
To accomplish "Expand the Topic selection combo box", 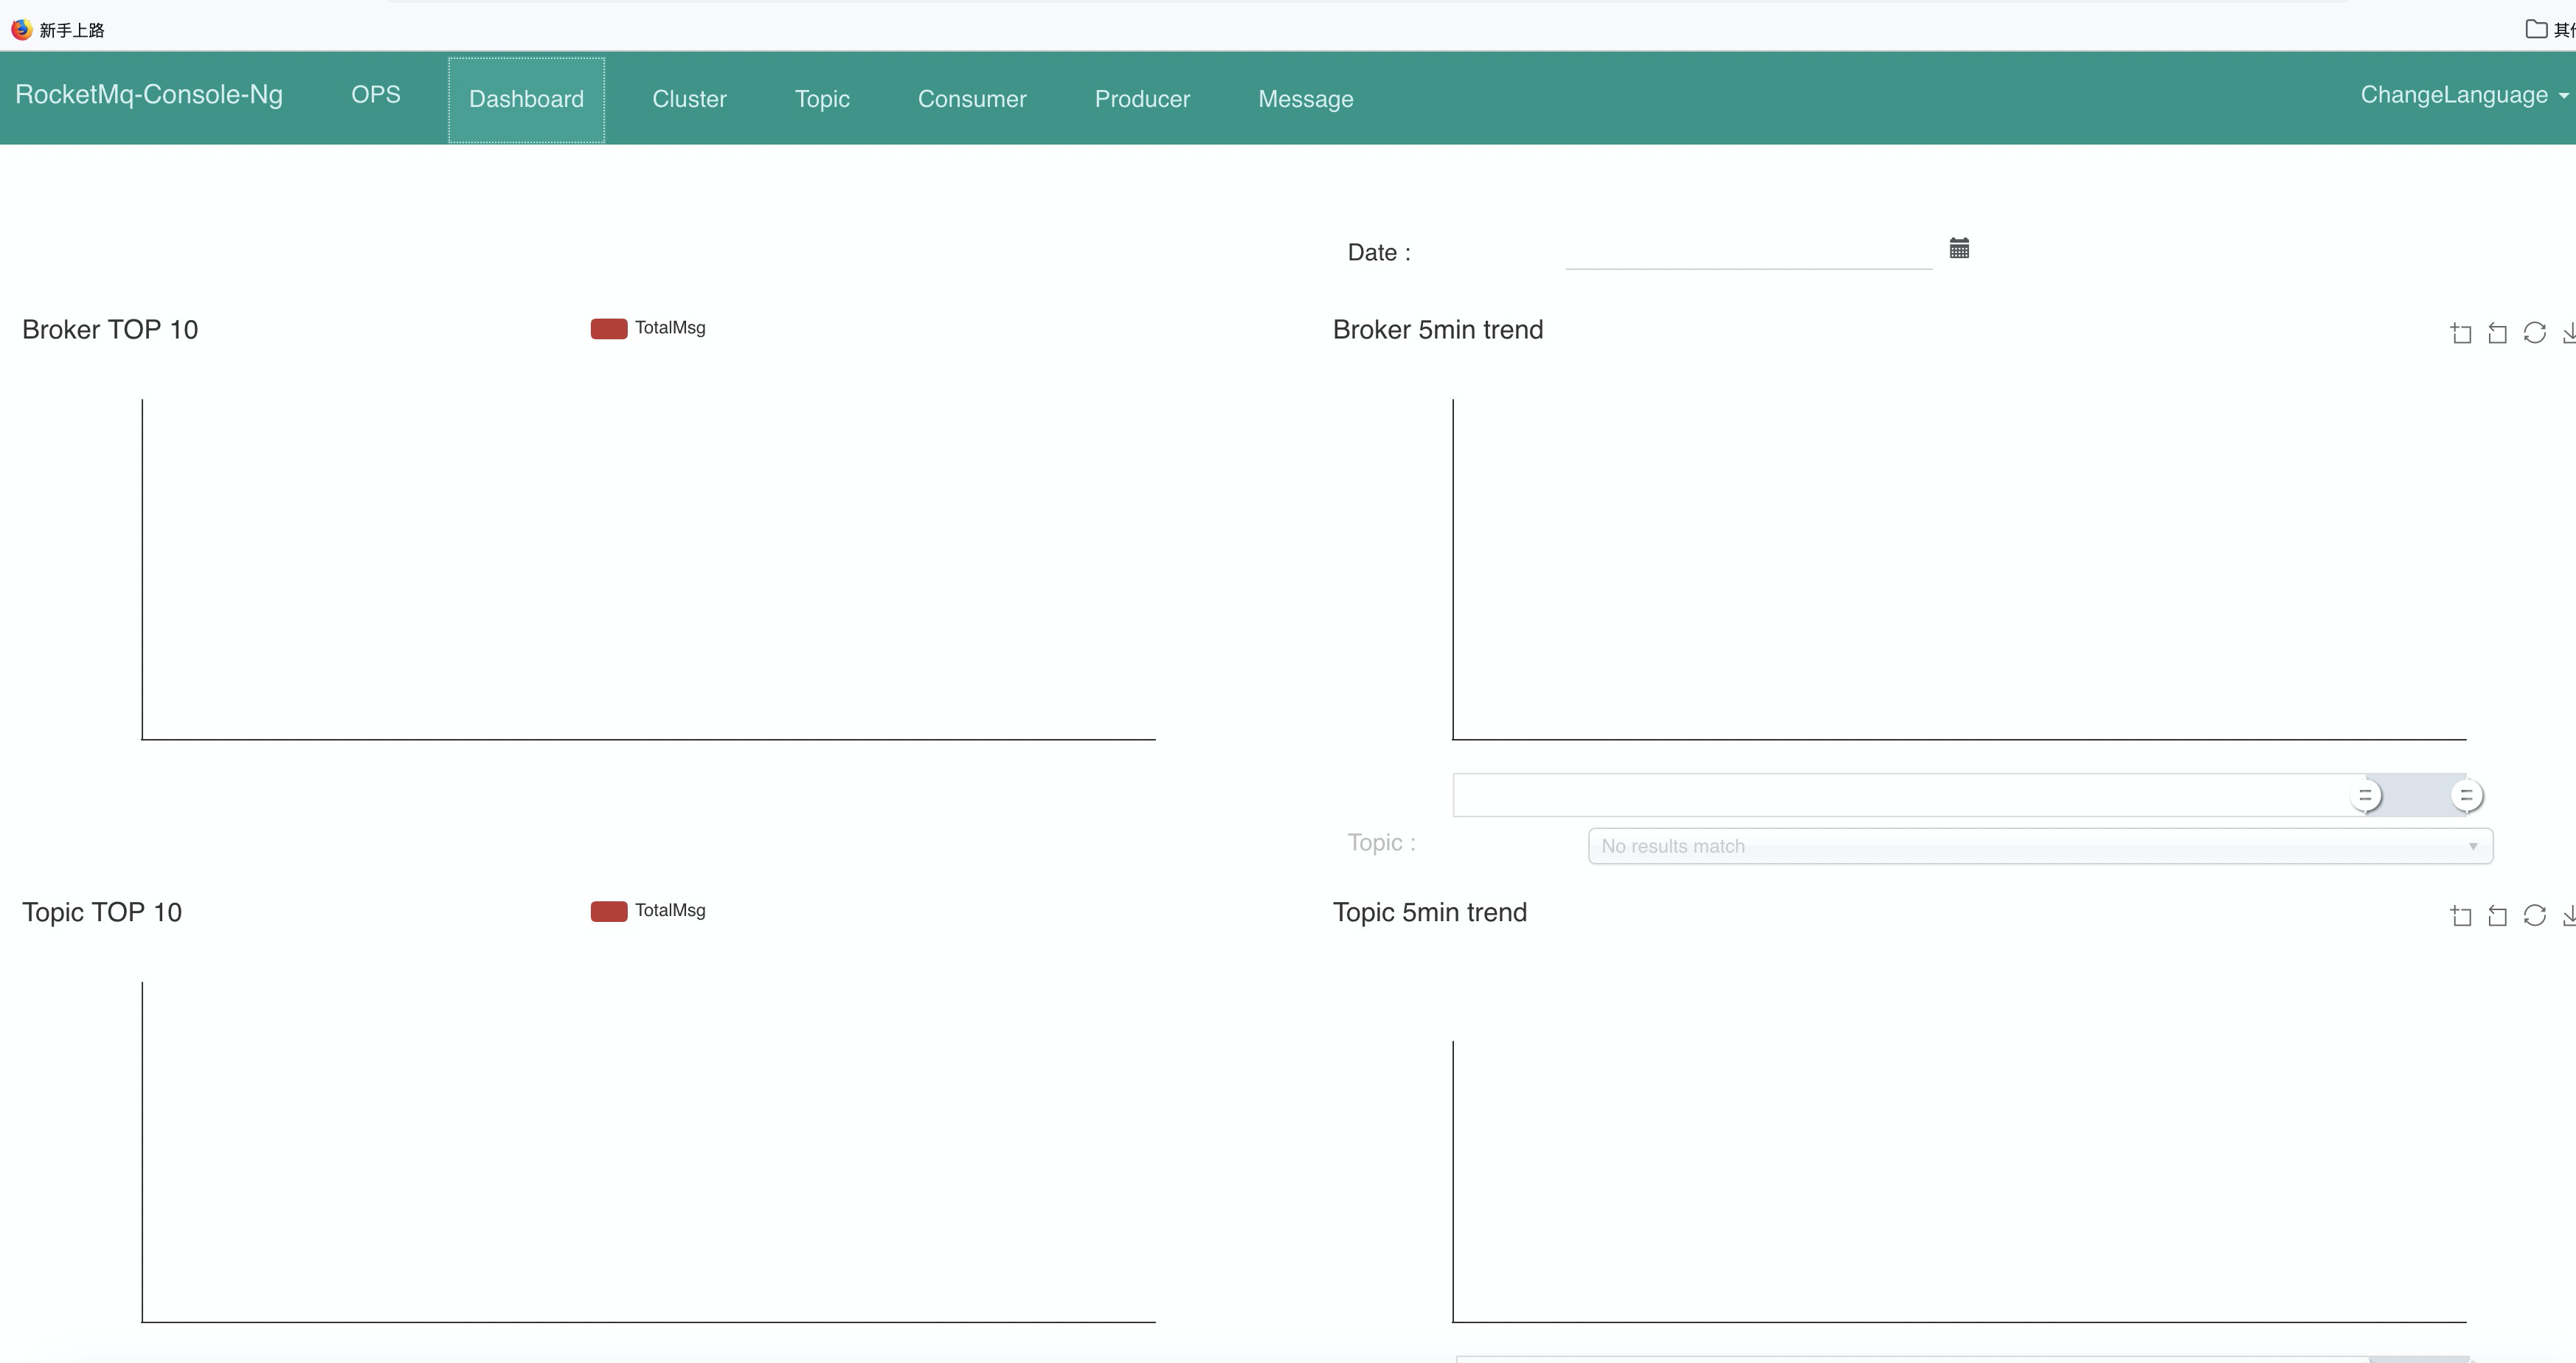I will tap(2030, 846).
